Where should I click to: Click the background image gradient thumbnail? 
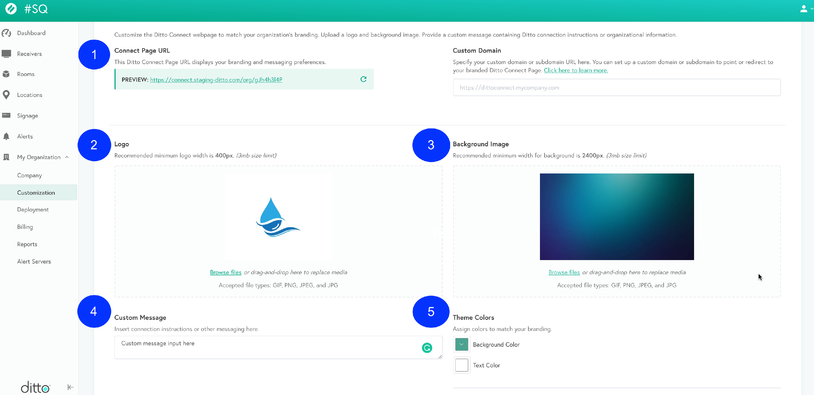pos(617,217)
